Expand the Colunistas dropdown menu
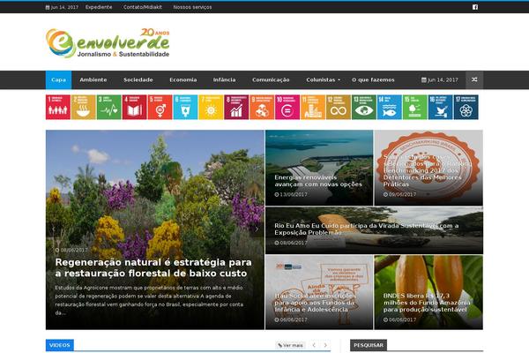Image resolution: width=529 pixels, height=353 pixels. (x=324, y=80)
